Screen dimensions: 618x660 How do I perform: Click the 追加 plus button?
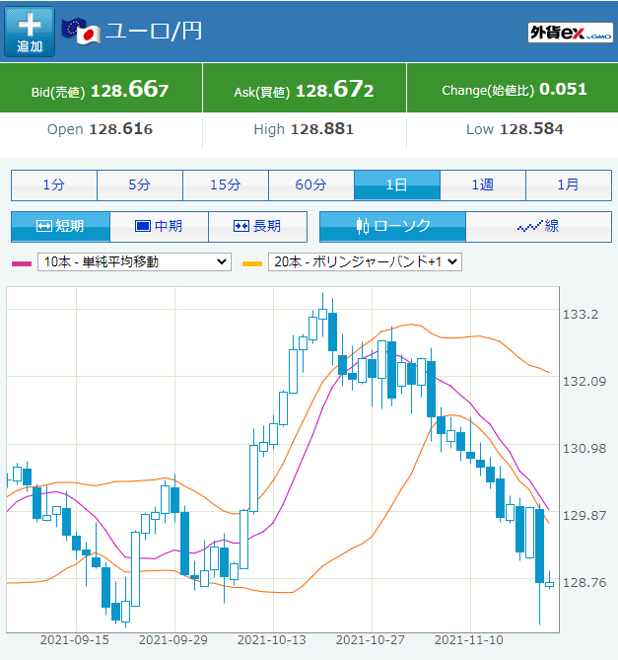(30, 32)
